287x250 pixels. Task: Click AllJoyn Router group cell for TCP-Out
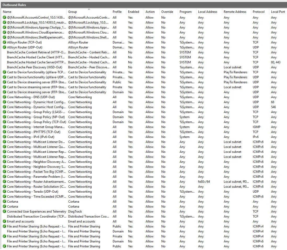(78, 42)
